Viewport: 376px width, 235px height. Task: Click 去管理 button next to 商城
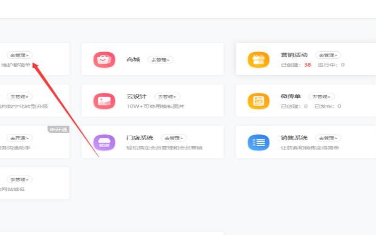click(160, 60)
